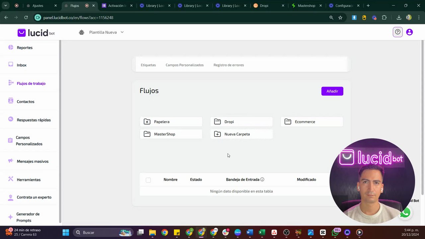The image size is (425, 239).
Task: Click the presenter webcam video bubble
Action: [x=372, y=181]
